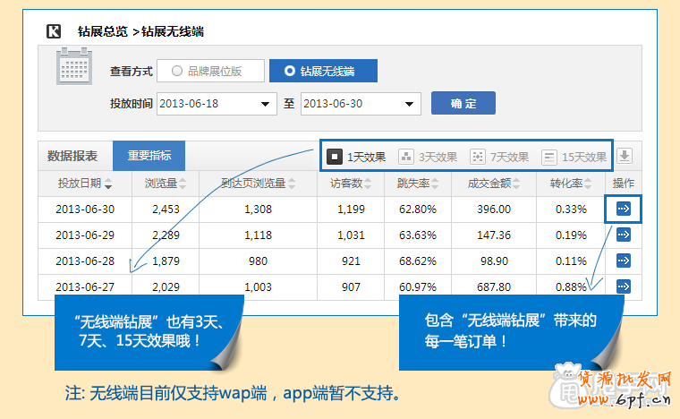Sort by 投放日期 column arrows
The width and height of the screenshot is (680, 419).
(108, 184)
